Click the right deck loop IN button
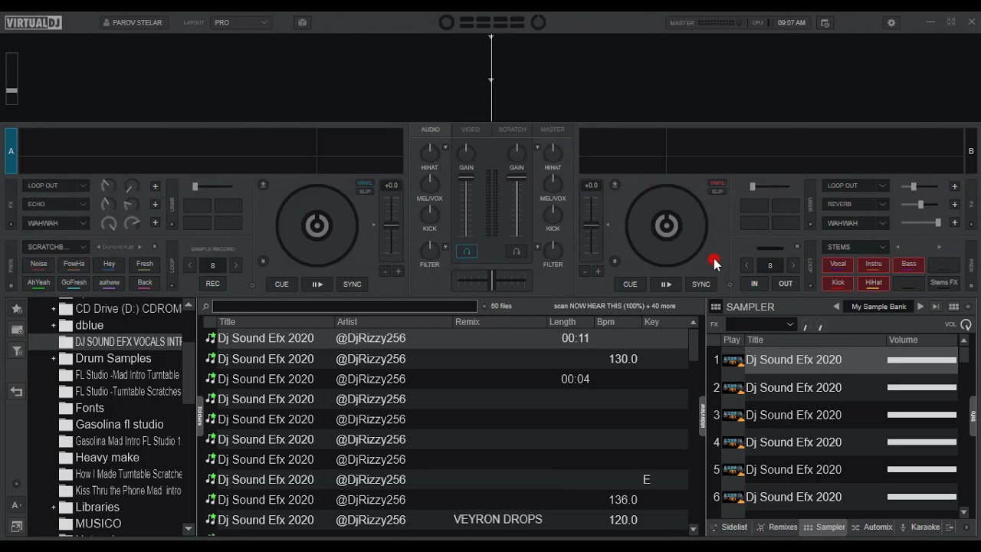Viewport: 981px width, 552px height. pyautogui.click(x=754, y=284)
